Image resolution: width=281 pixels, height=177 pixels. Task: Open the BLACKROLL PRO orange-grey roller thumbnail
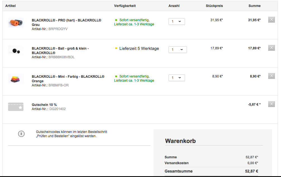point(16,23)
